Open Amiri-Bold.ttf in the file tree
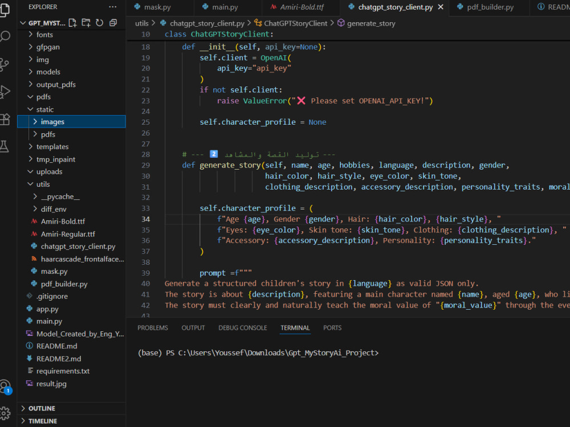The height and width of the screenshot is (427, 570). coord(72,221)
